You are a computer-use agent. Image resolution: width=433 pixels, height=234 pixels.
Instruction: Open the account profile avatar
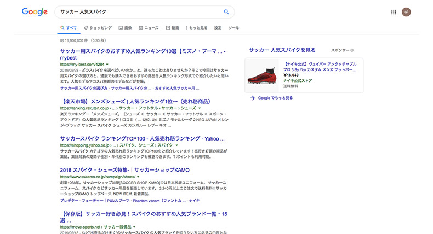(406, 12)
